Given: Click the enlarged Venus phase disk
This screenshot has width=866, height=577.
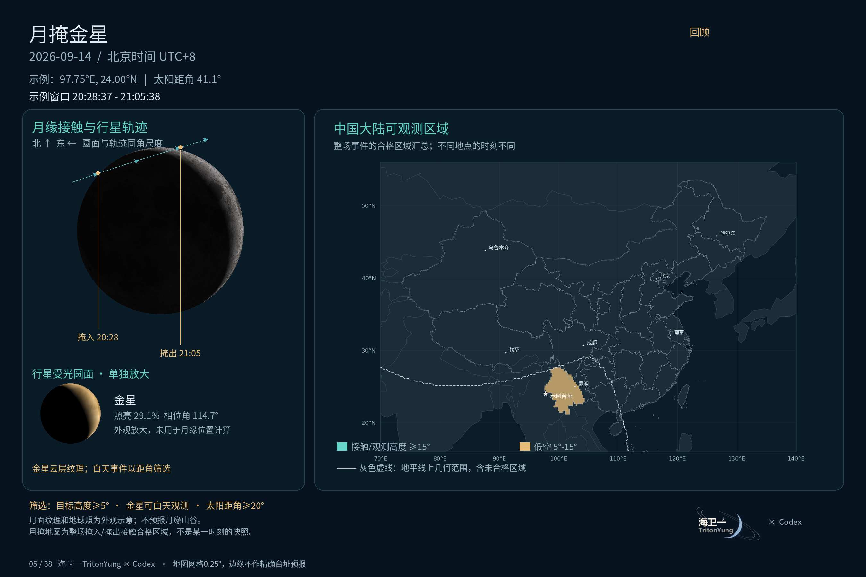Looking at the screenshot, I should [70, 413].
